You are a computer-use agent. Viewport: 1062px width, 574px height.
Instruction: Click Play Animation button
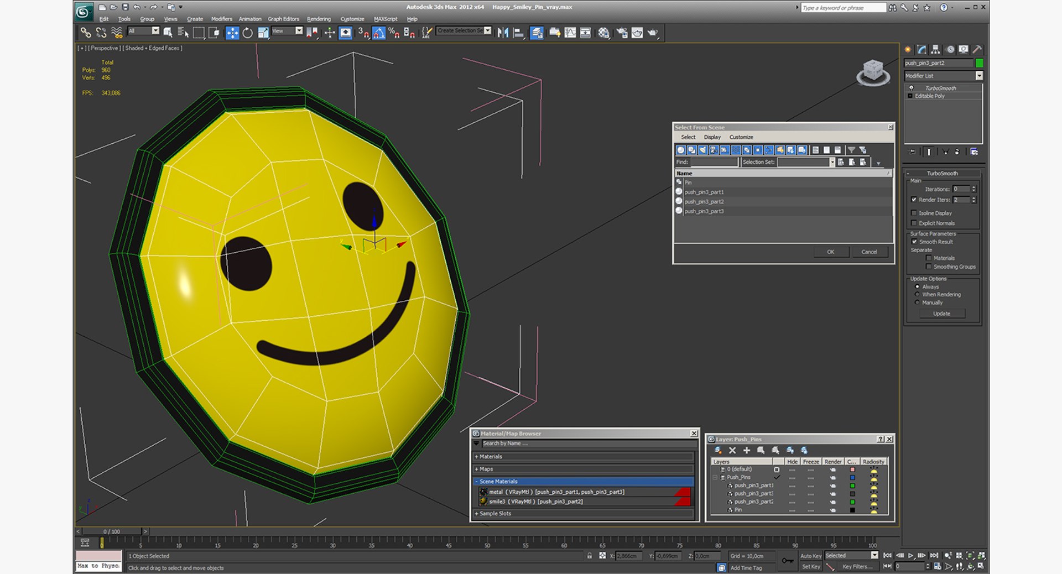tap(911, 555)
